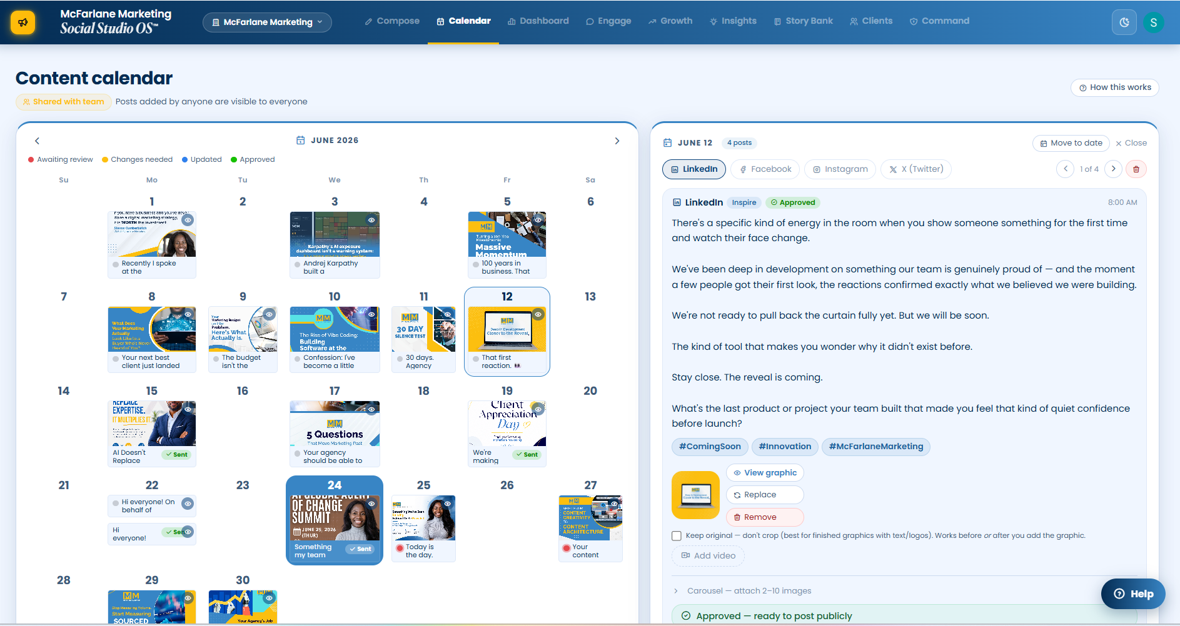Image resolution: width=1180 pixels, height=626 pixels.
Task: Click the megaphone logo icon
Action: coord(23,22)
